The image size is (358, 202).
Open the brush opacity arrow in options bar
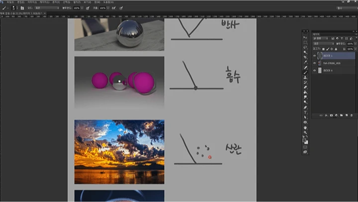point(82,8)
